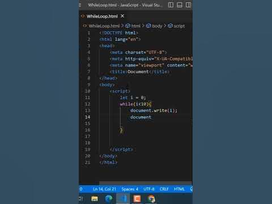272x204 pixels.
Task: Click the word 'document' on line 14
Action: [141, 117]
